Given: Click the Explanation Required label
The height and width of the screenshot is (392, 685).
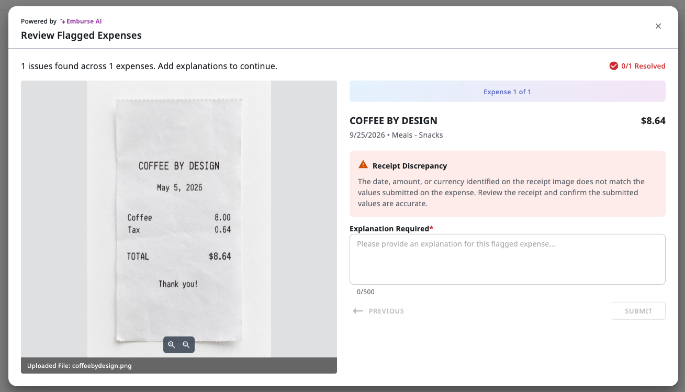Looking at the screenshot, I should click(x=391, y=229).
